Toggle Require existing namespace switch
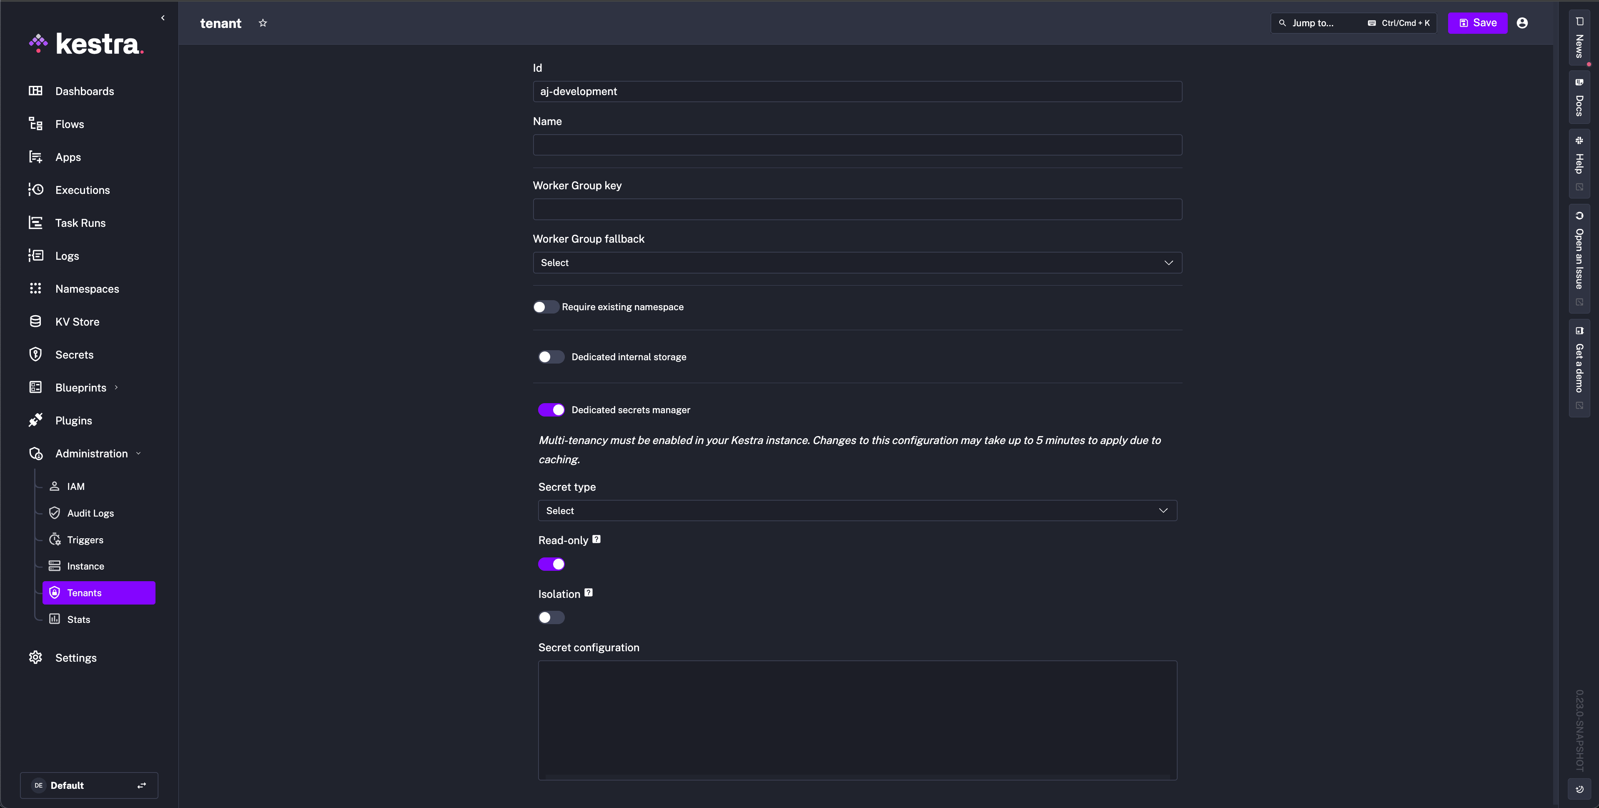Screen dimensions: 1599x808 pos(546,307)
